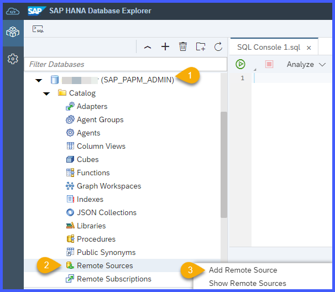This screenshot has height=292, width=335.
Task: Click the Indexes icon
Action: coord(70,199)
